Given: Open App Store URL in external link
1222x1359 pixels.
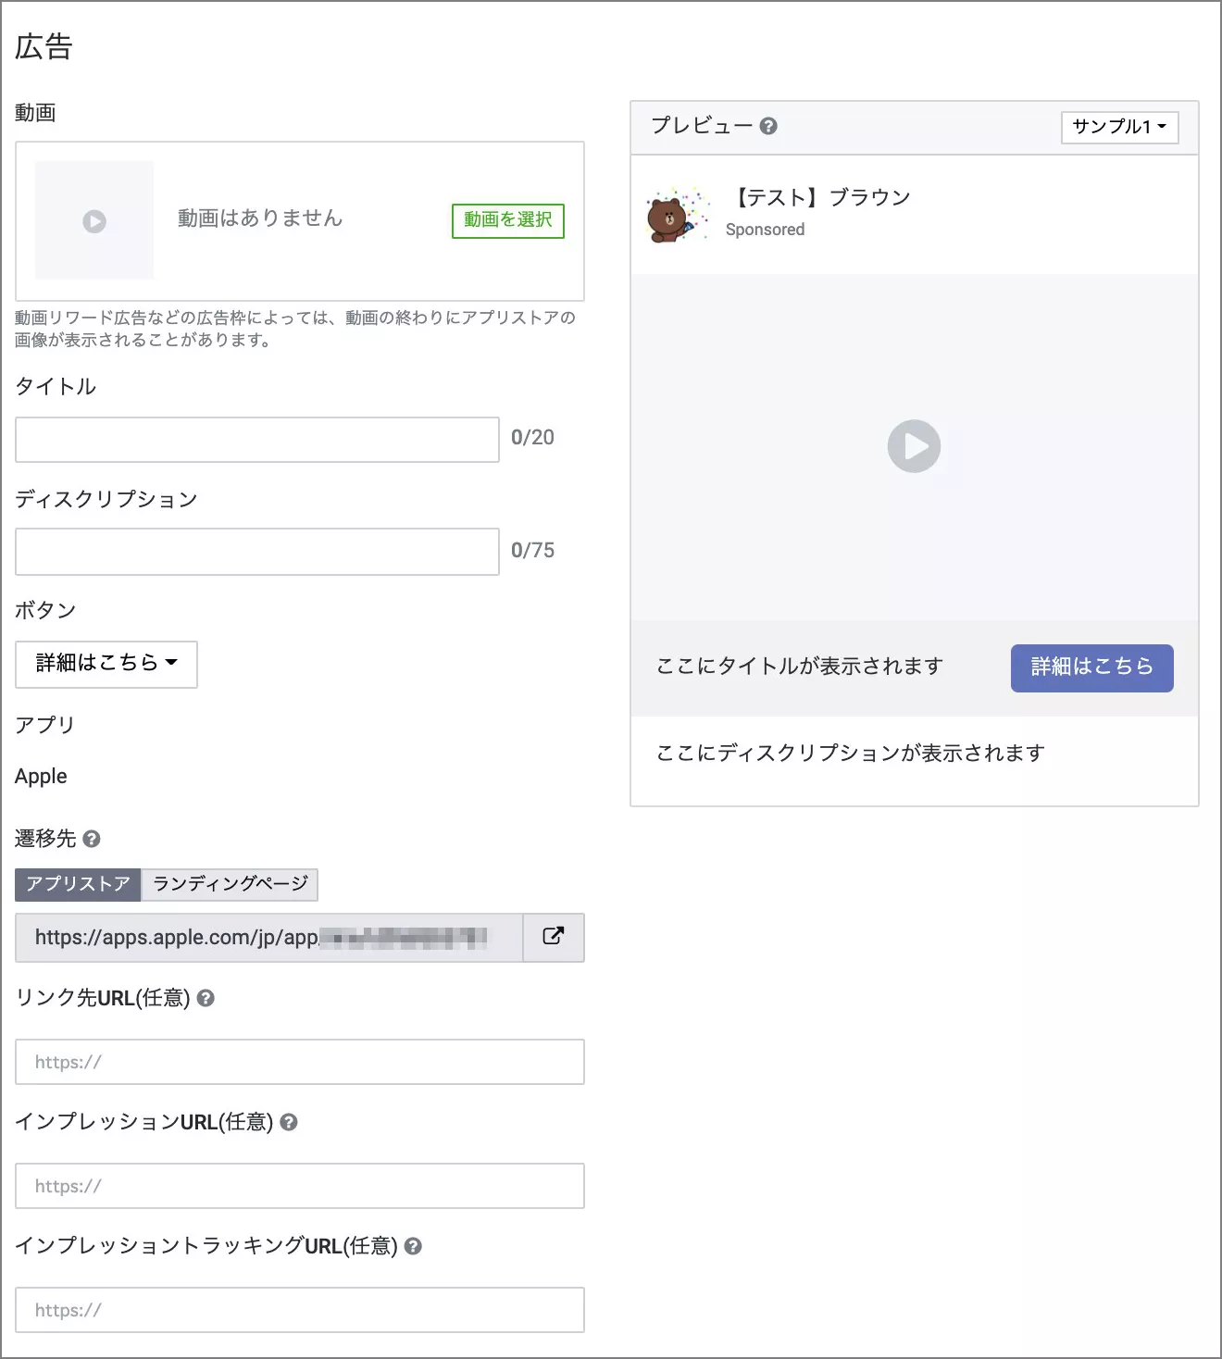Looking at the screenshot, I should pos(554,937).
